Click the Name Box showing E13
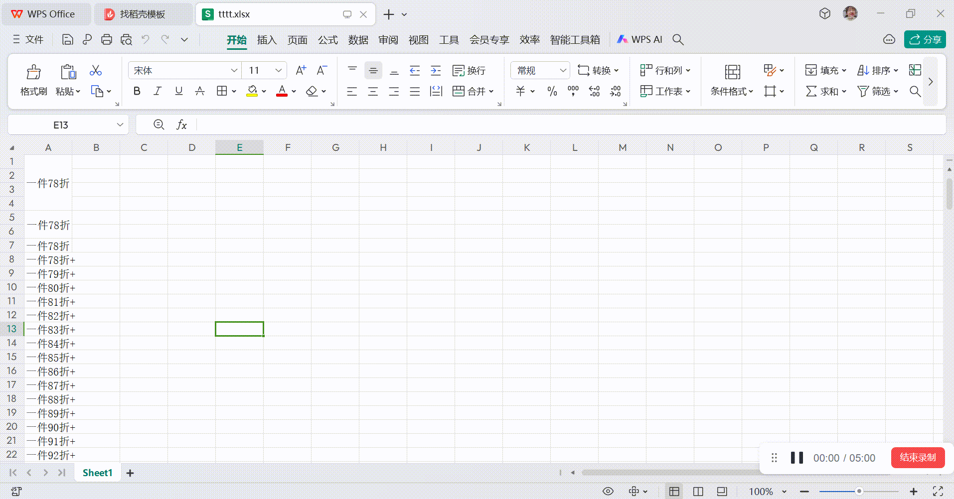Image resolution: width=954 pixels, height=499 pixels. 61,125
